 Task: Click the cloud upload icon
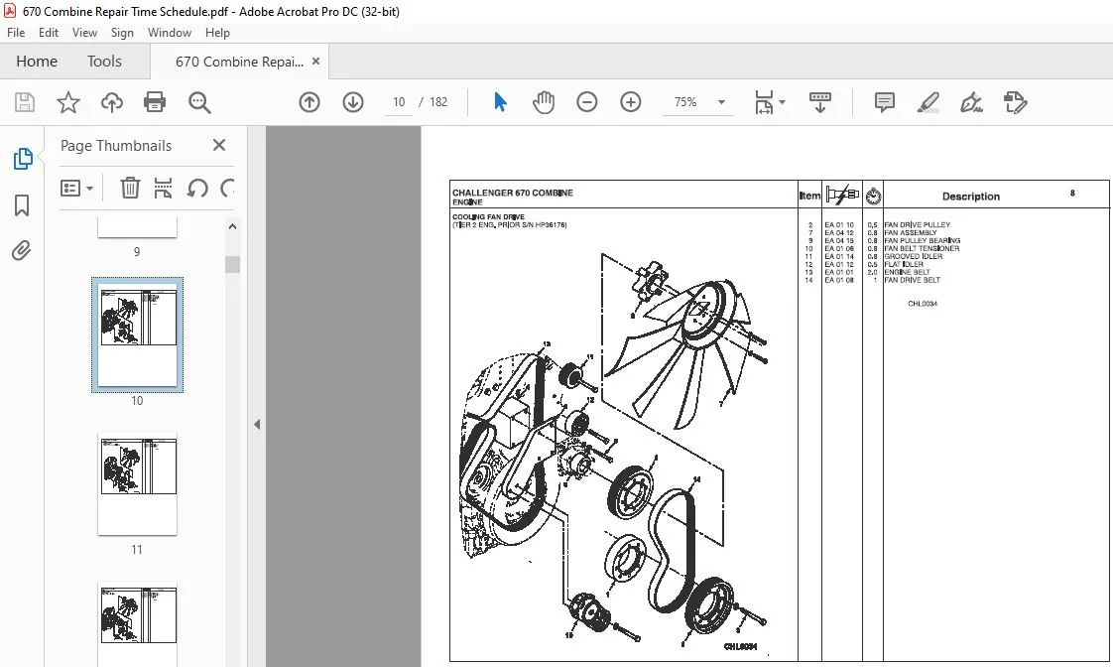(111, 102)
